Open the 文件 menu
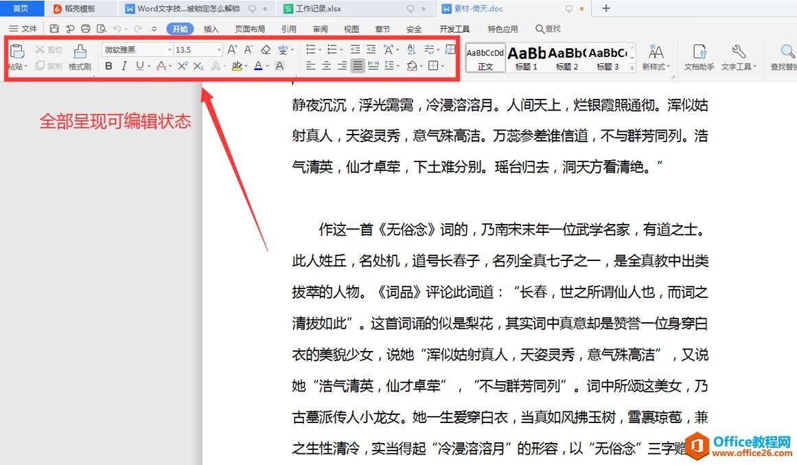Screen dimensions: 797x465 click(x=23, y=29)
